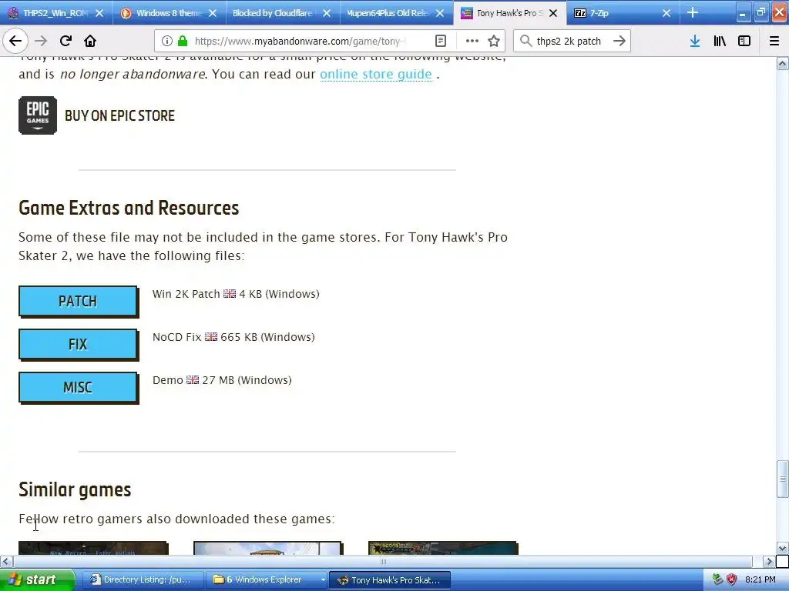789x591 pixels.
Task: Select 'Win 2K Patch' text
Action: click(x=186, y=294)
